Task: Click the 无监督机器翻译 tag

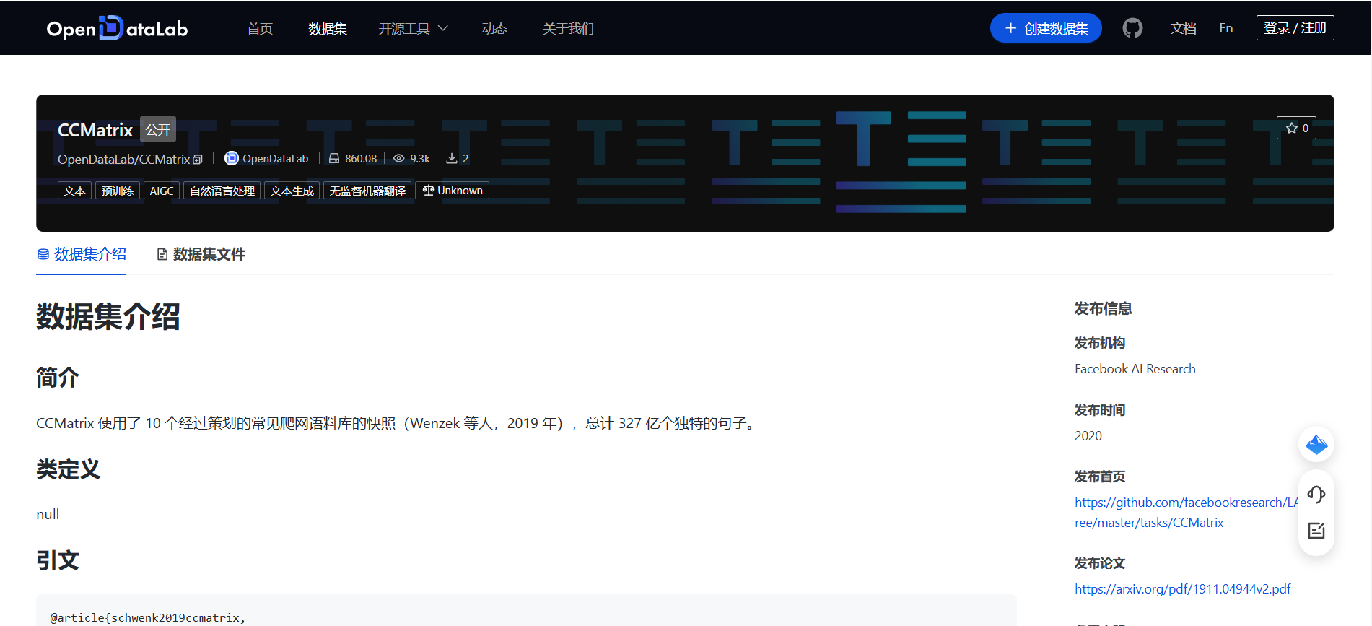Action: (x=367, y=191)
